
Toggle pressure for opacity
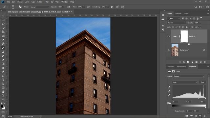69,7
